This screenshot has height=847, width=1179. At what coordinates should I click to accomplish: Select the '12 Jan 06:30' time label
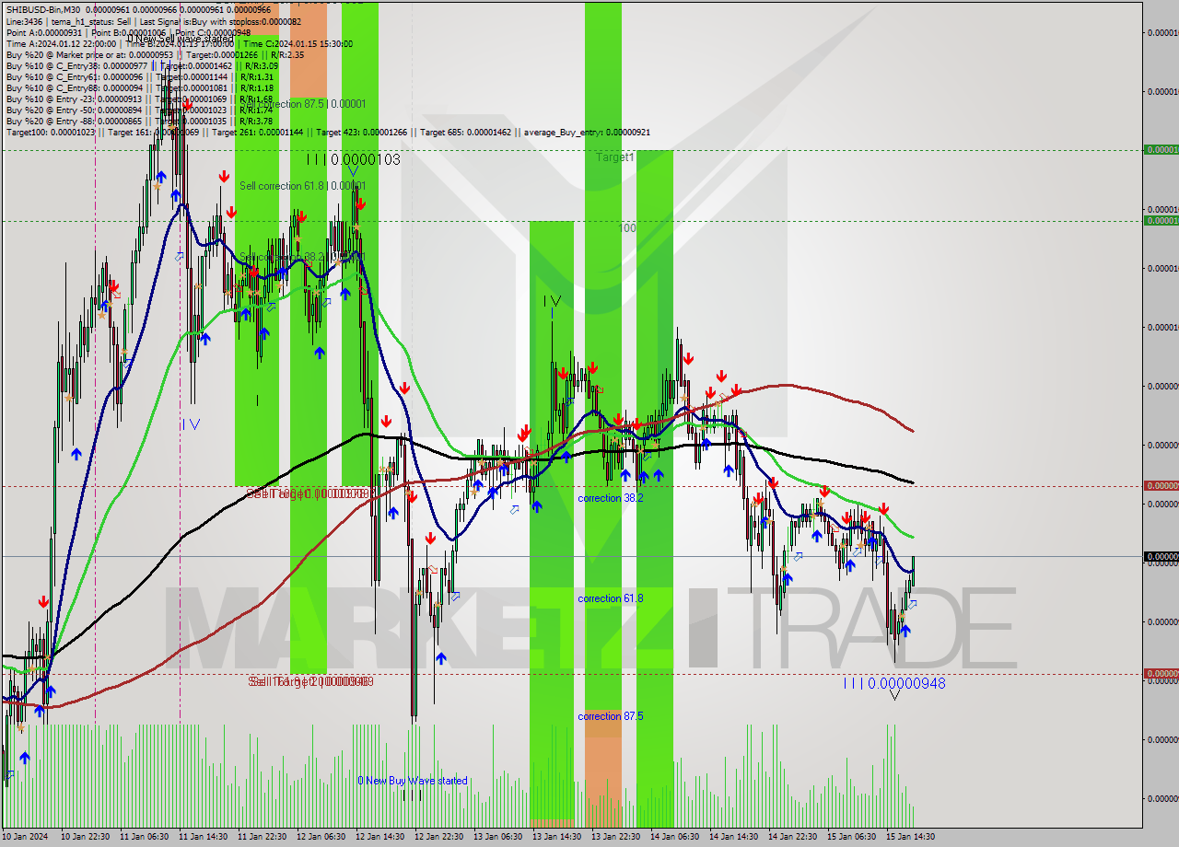[x=321, y=837]
